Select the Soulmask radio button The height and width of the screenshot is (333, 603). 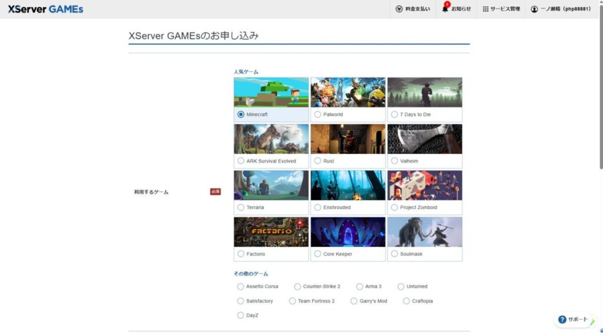[x=394, y=254]
